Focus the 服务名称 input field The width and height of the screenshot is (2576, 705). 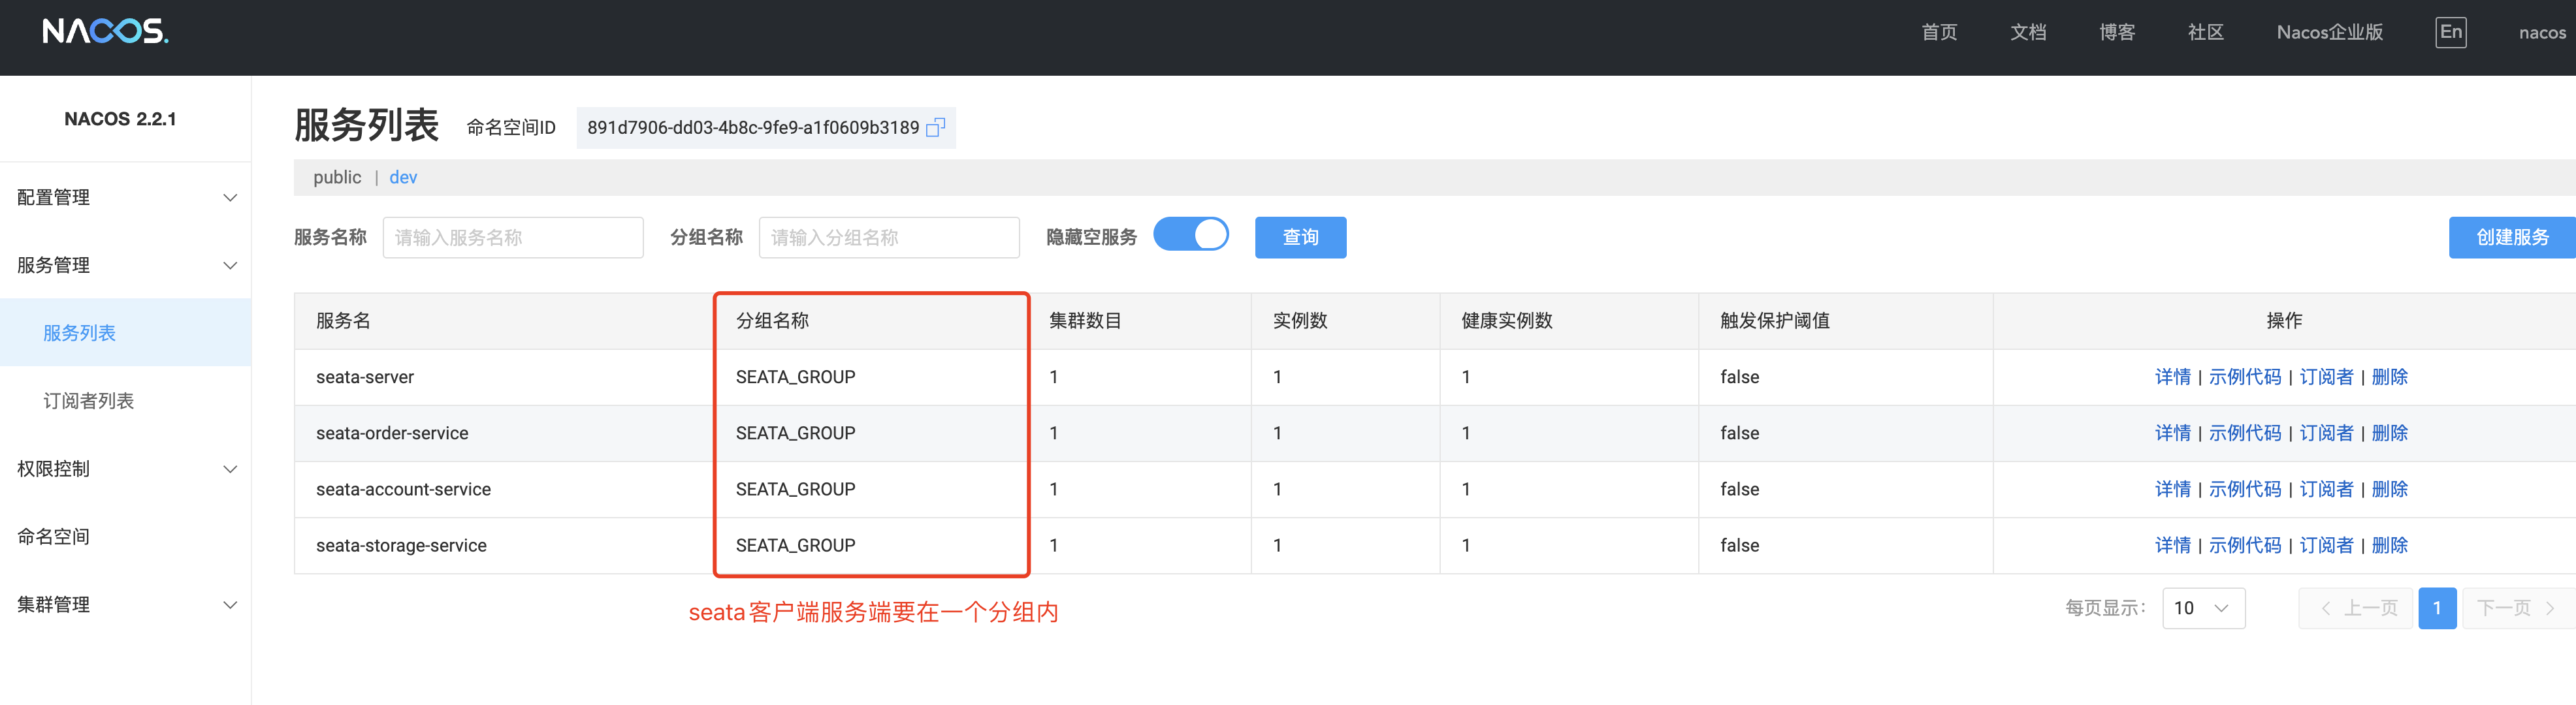point(512,237)
